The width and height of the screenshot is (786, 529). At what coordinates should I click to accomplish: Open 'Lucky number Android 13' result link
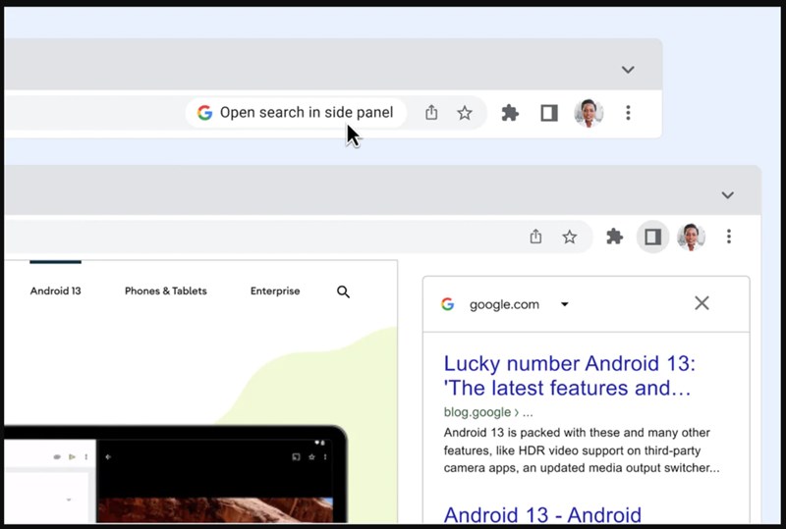(570, 376)
